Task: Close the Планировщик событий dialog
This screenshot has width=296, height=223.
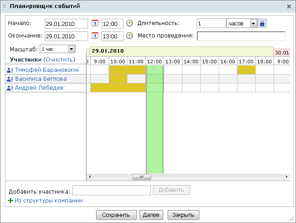Action: click(x=289, y=6)
